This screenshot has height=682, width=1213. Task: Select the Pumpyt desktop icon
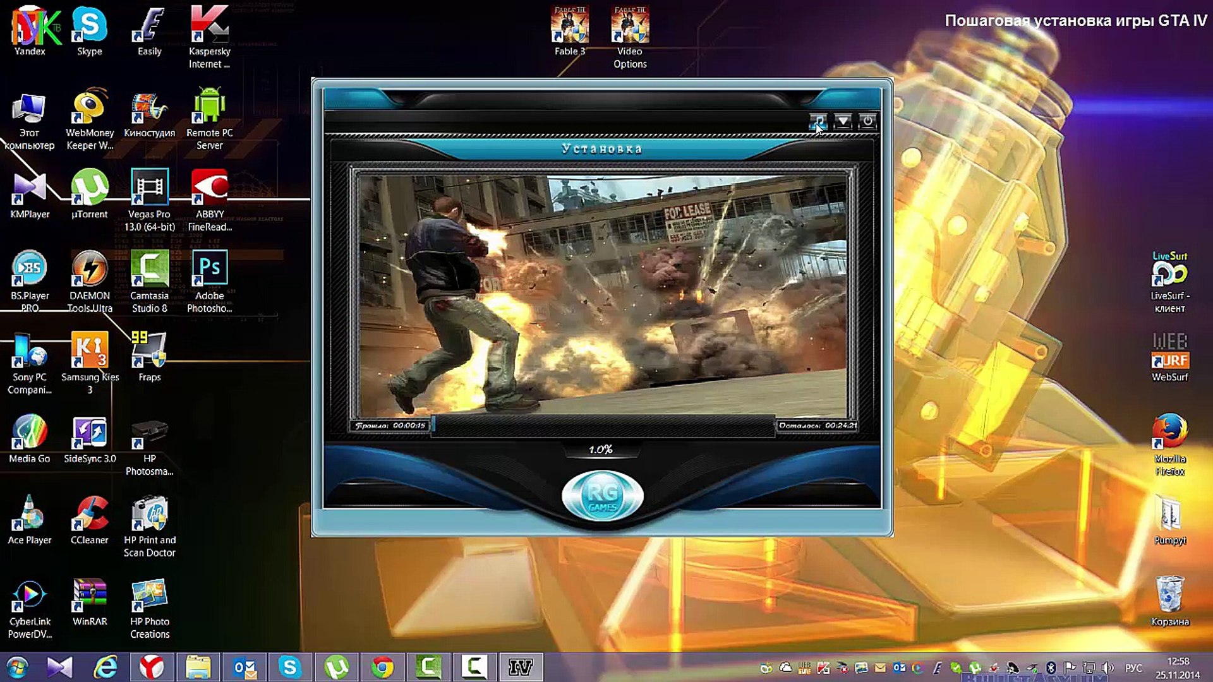(1170, 520)
